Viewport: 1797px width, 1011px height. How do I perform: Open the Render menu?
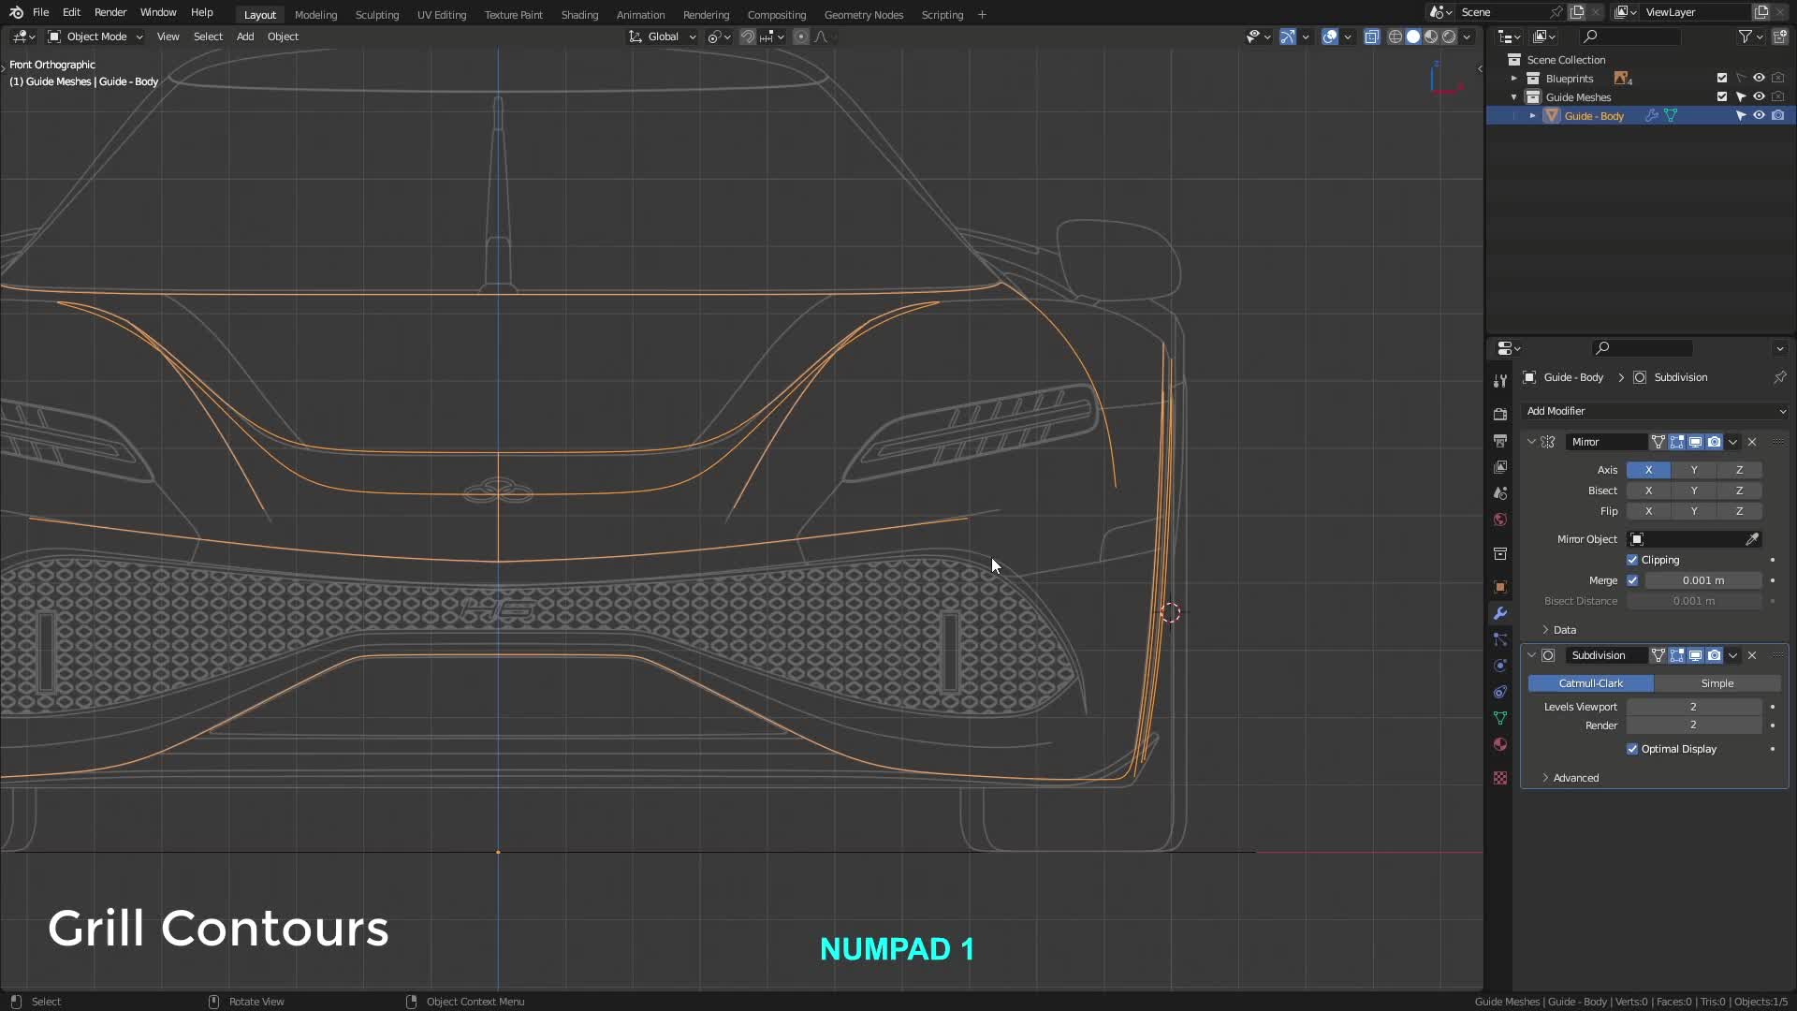(110, 12)
